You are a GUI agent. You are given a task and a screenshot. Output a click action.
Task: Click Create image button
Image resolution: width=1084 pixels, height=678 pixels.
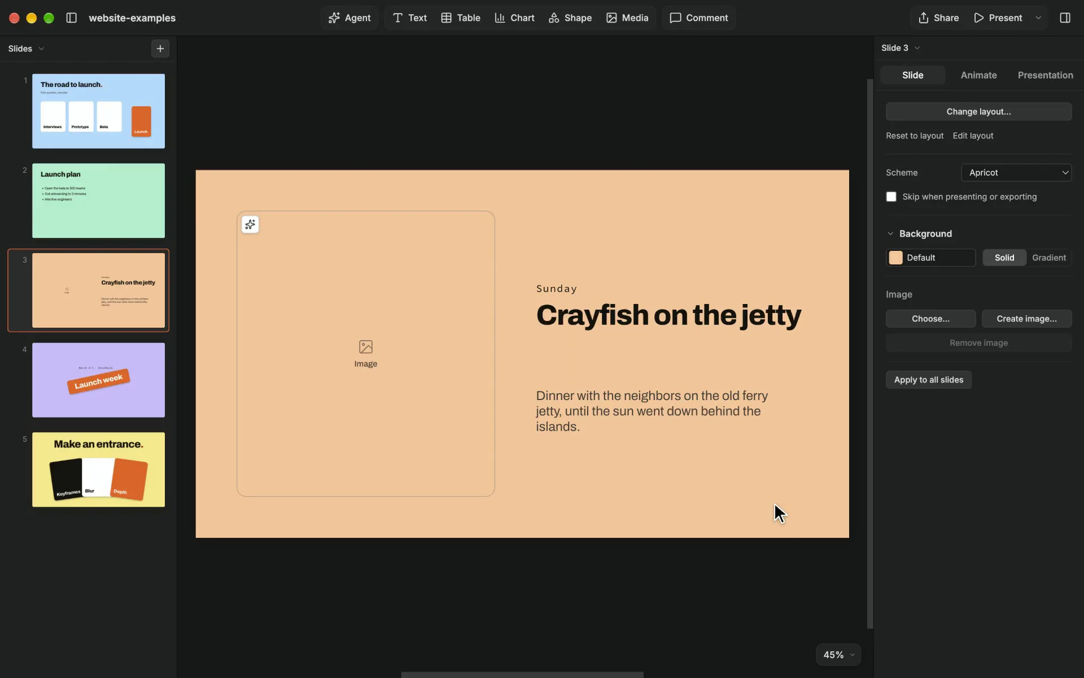tap(1026, 319)
